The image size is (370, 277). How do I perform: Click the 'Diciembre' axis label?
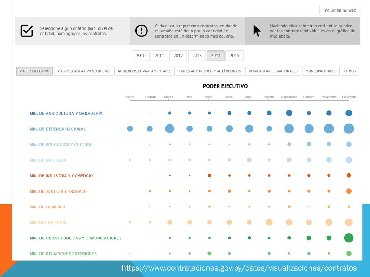pyautogui.click(x=349, y=97)
